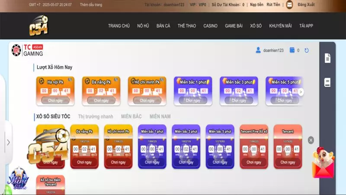Switch to the MIỀN BẮC tab
The image size is (346, 195).
[x=131, y=117]
